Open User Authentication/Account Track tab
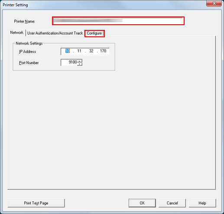Screen dimensions: 224x214 point(55,33)
